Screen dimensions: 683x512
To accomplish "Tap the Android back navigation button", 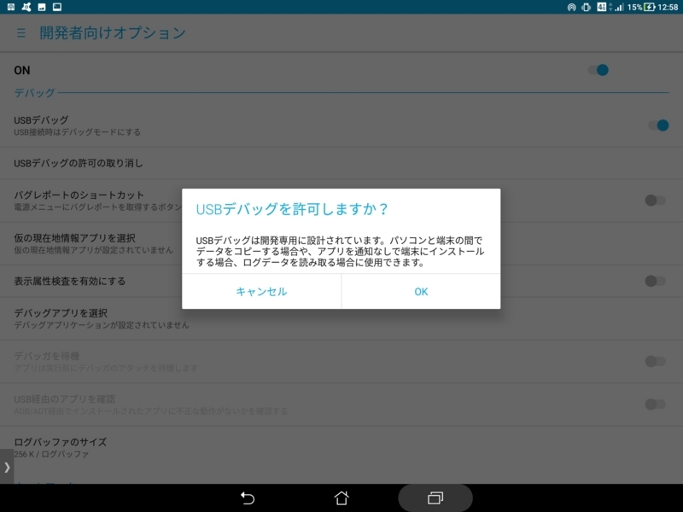I will [x=248, y=497].
